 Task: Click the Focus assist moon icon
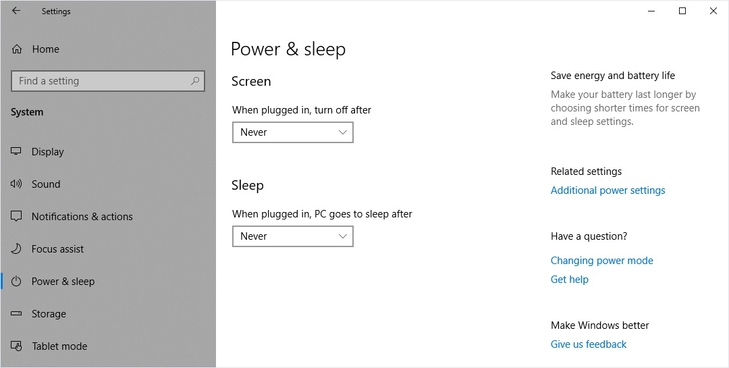tap(16, 249)
